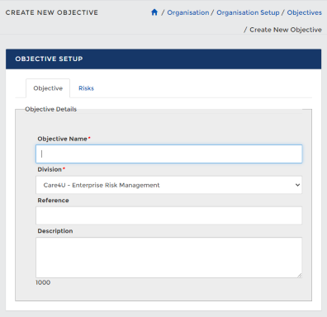This screenshot has height=317, width=327.
Task: Select the Objective tab
Action: click(x=48, y=88)
